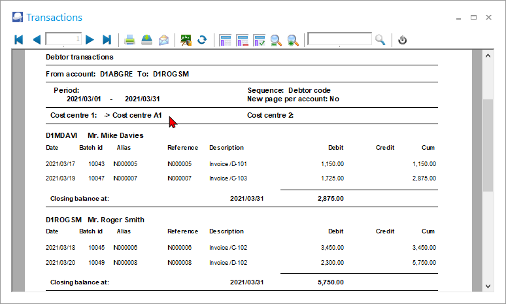Click the page number input field
This screenshot has width=506, height=304.
click(x=63, y=40)
